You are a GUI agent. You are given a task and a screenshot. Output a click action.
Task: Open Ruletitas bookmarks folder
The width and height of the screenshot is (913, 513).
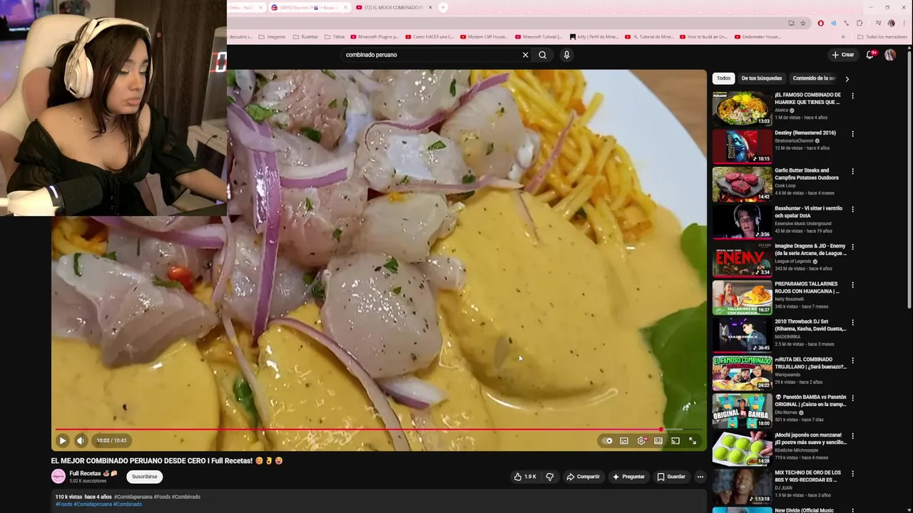(305, 37)
